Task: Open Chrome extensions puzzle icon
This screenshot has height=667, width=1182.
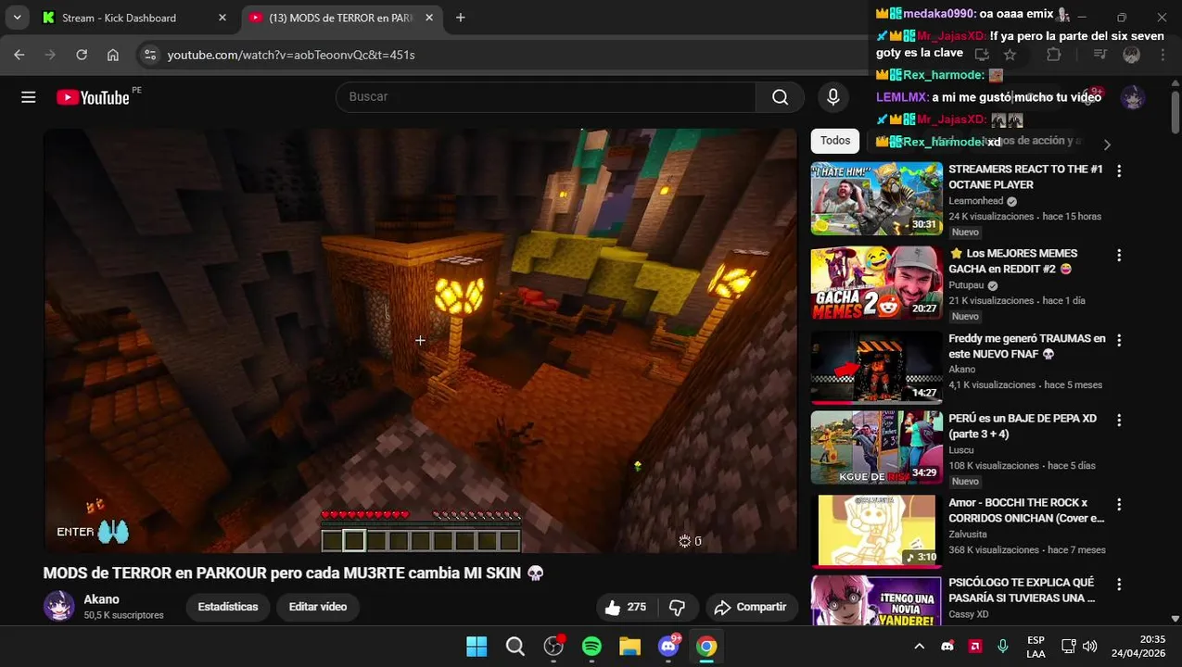Action: click(1053, 55)
